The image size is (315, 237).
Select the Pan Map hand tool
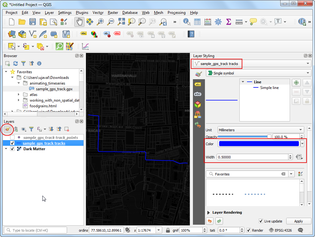click(x=79, y=22)
